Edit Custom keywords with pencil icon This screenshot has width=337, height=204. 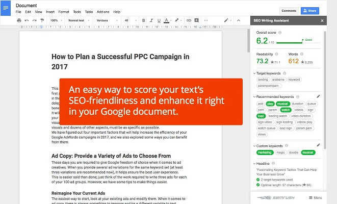(318, 145)
